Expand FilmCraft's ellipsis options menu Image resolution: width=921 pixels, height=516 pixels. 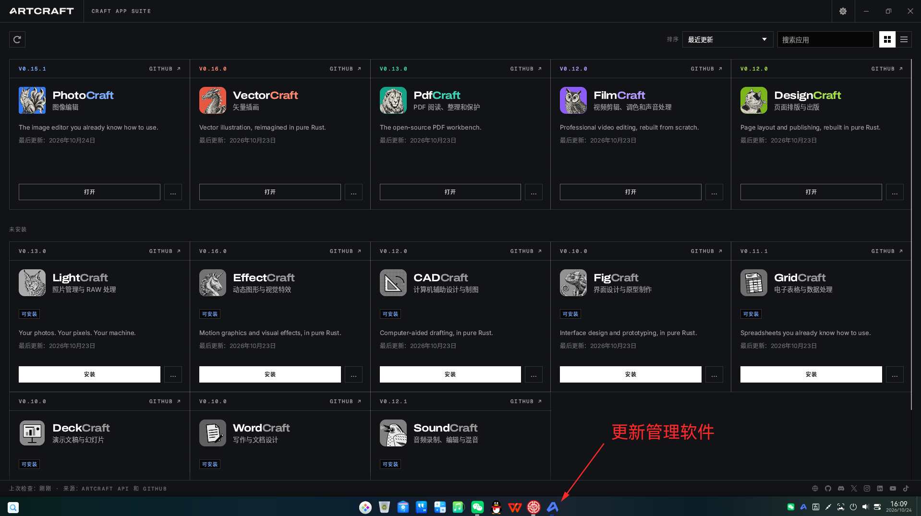(x=714, y=192)
